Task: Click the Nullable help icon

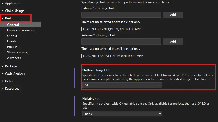Action: pyautogui.click(x=97, y=99)
